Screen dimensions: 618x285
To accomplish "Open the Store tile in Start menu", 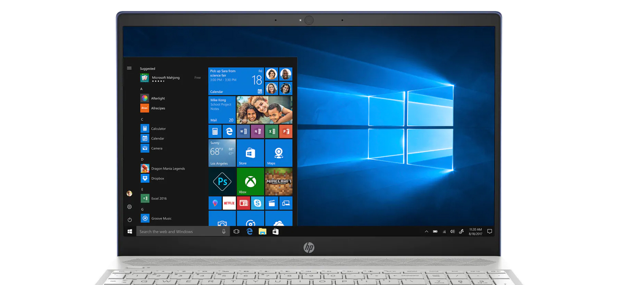I will [x=251, y=153].
